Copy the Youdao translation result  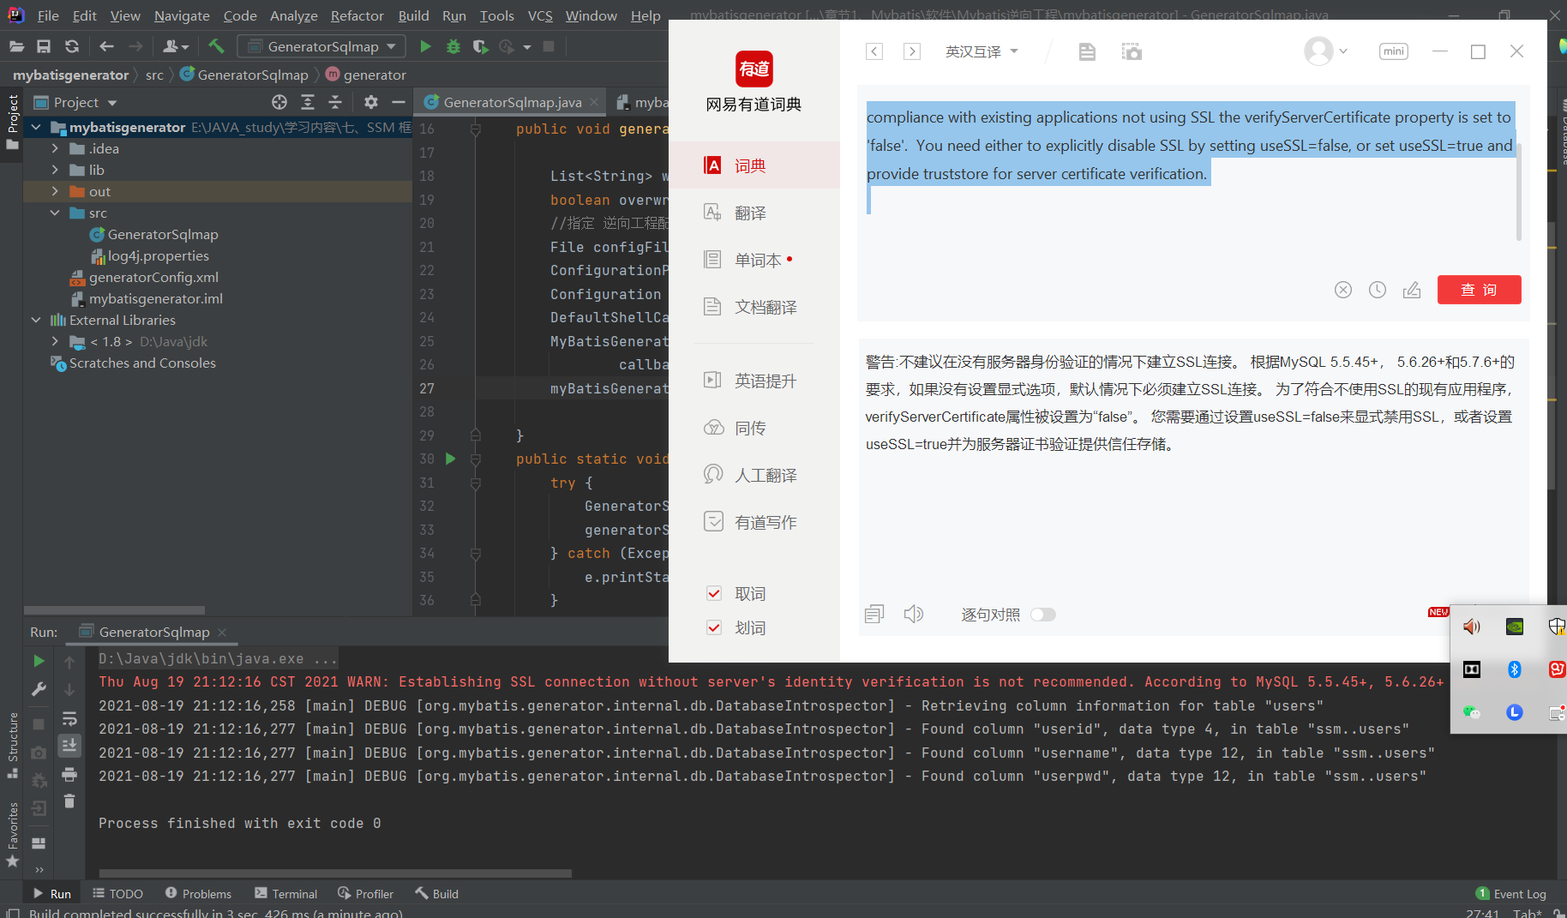click(874, 614)
